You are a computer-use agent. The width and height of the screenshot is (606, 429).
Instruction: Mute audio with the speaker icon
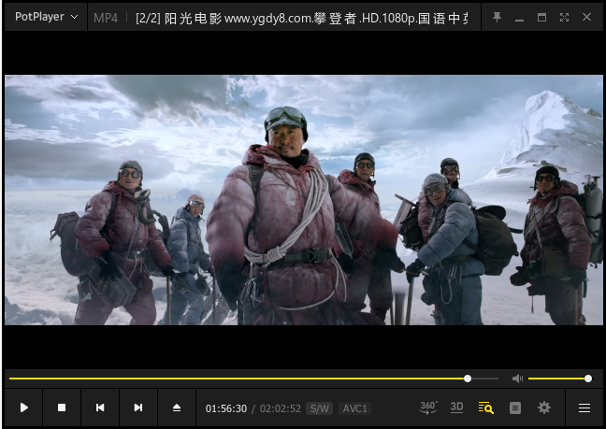[x=517, y=379]
